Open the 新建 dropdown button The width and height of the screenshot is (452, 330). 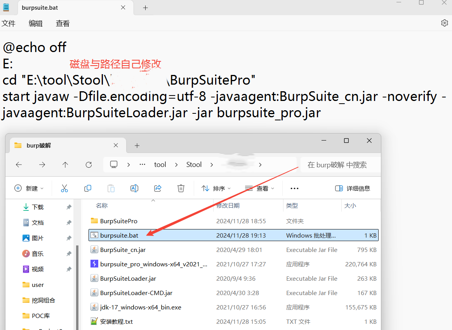point(29,188)
